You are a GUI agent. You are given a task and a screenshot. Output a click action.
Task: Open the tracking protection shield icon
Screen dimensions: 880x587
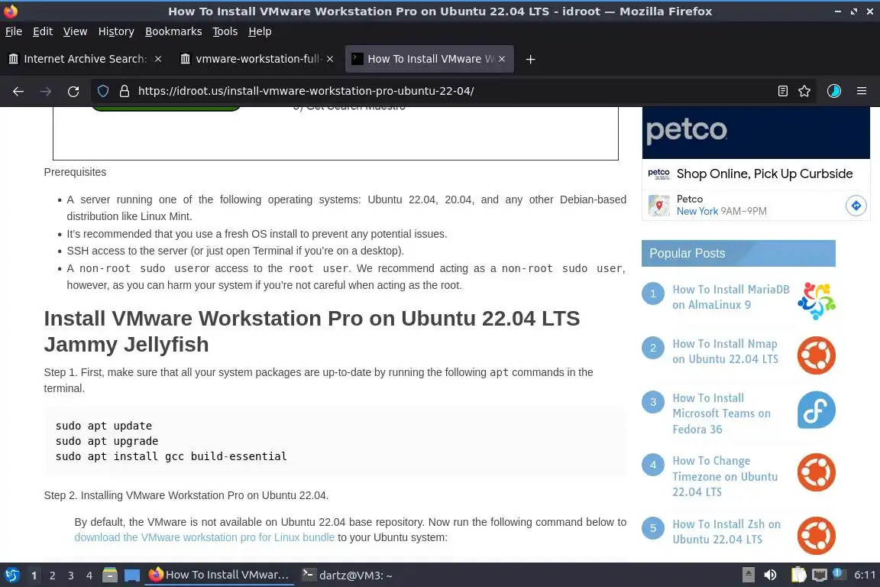[x=102, y=91]
